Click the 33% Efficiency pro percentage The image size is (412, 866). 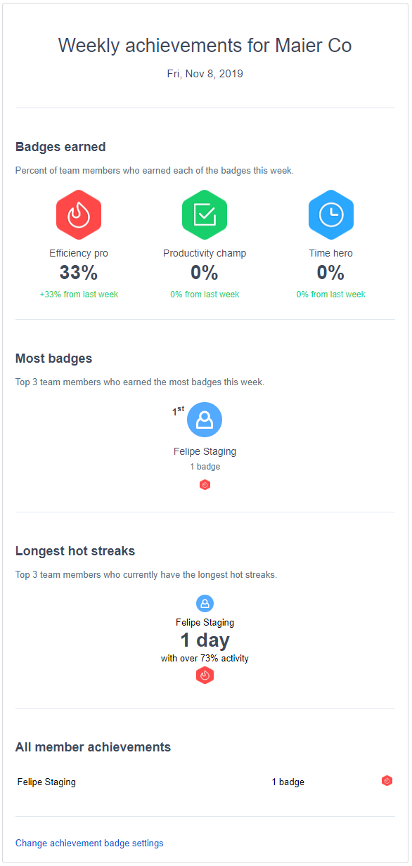[x=79, y=272]
